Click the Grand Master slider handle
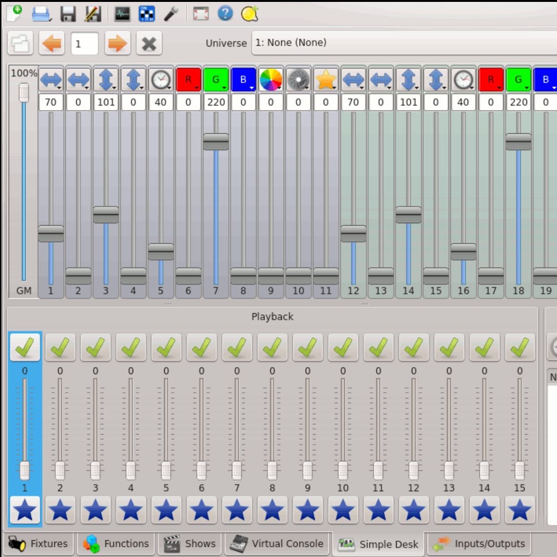This screenshot has width=557, height=557. tap(24, 92)
